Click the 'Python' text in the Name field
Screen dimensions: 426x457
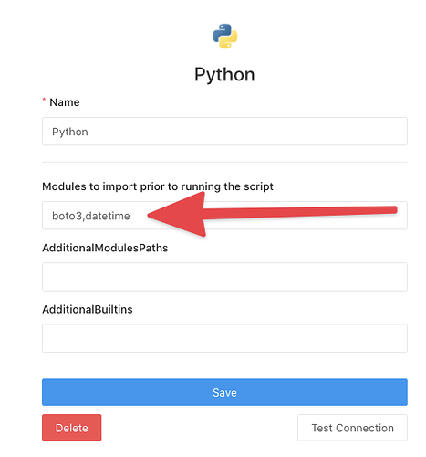click(70, 132)
